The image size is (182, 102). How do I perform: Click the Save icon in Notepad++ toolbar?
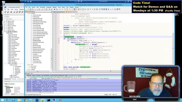click(x=30, y=9)
